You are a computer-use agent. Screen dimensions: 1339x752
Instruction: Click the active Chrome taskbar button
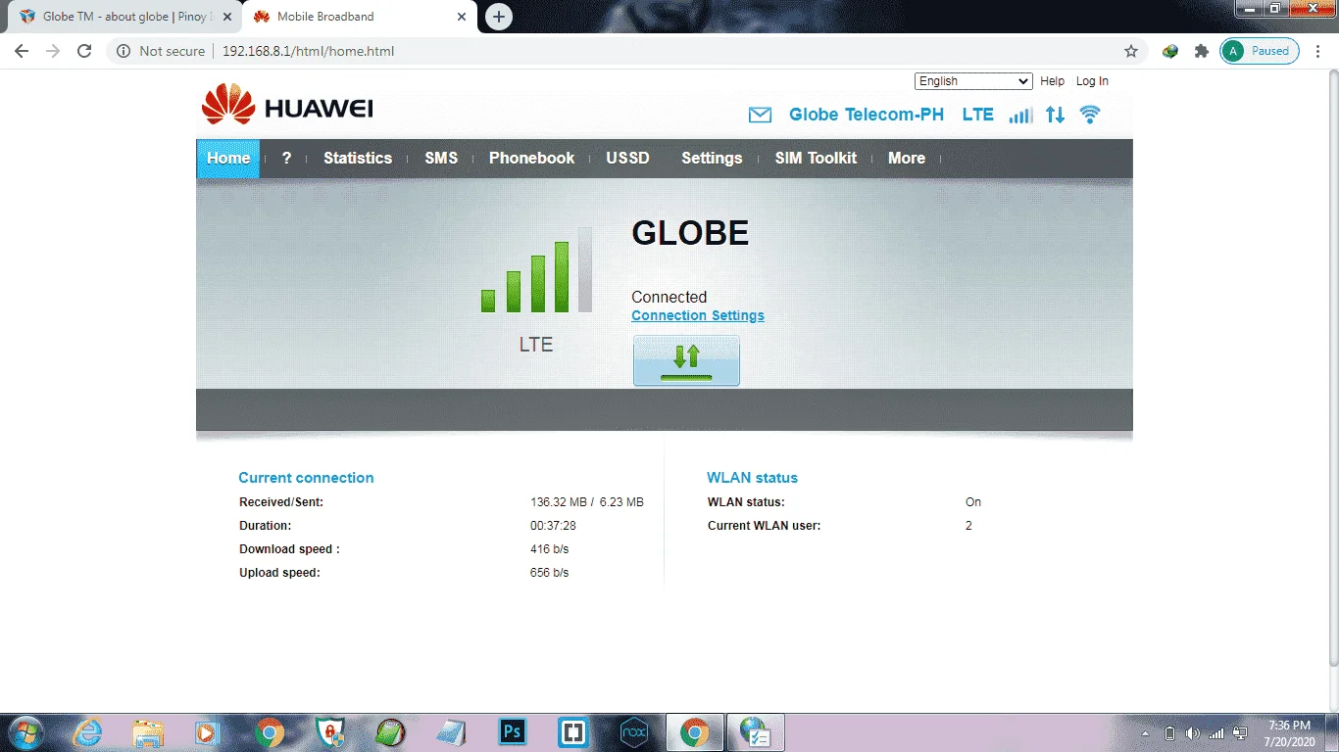coord(695,732)
